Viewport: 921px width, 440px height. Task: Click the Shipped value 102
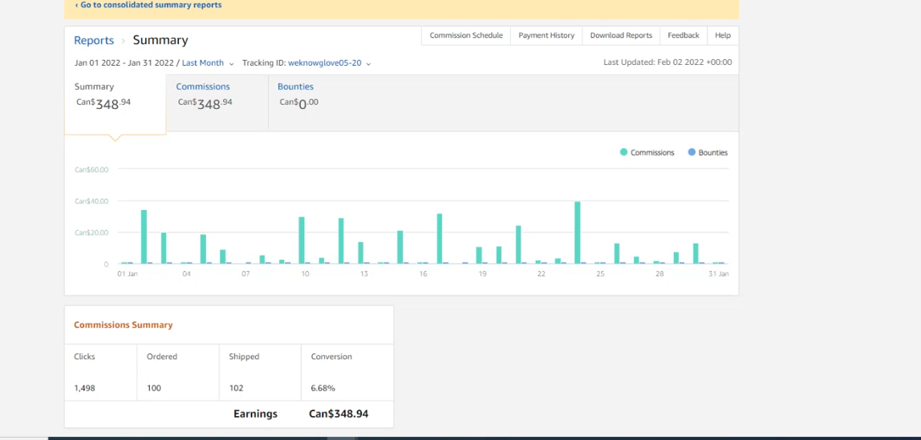point(236,389)
